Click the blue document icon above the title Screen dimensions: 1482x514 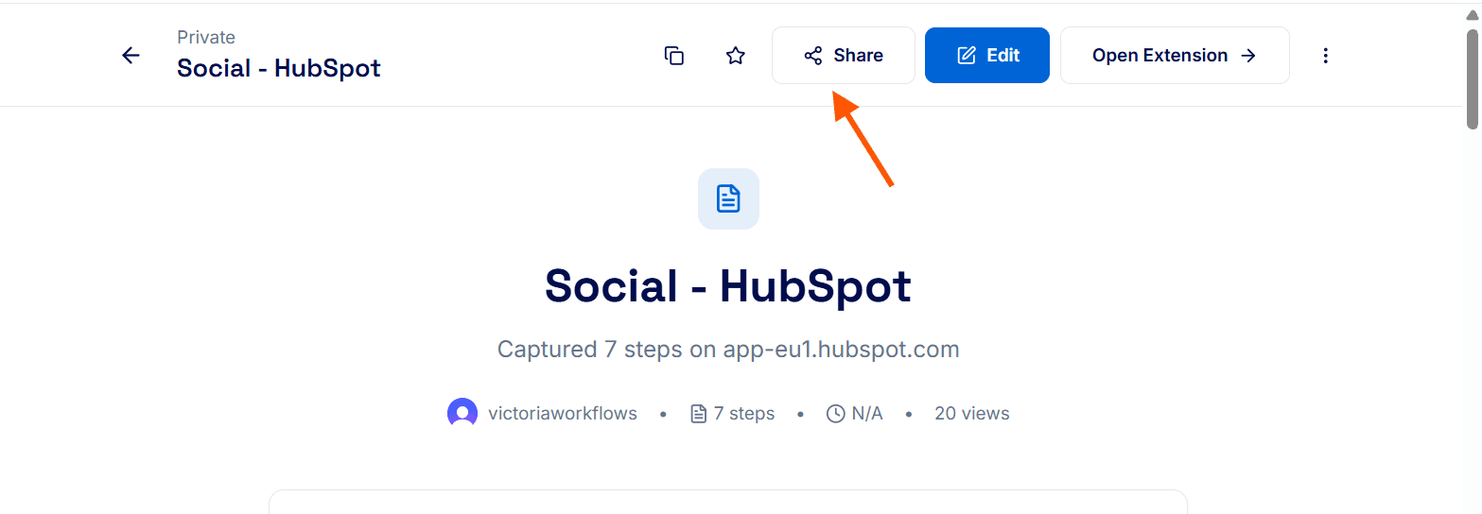(728, 198)
